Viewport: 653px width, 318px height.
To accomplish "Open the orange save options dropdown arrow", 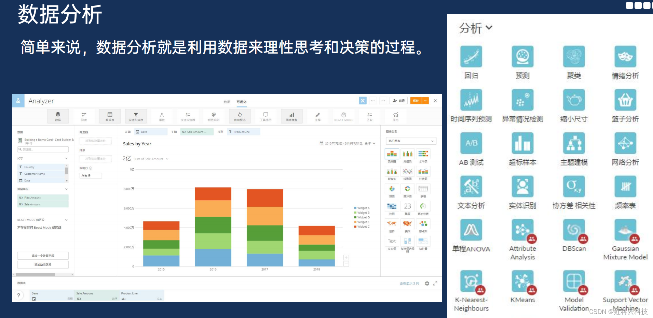I will (x=425, y=101).
